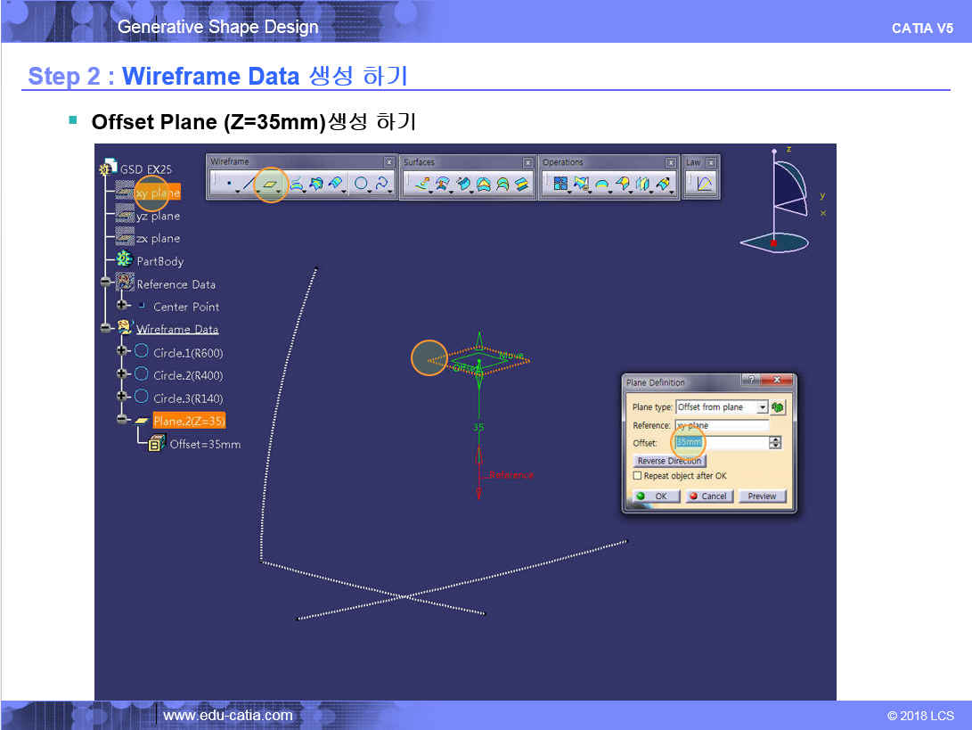Image resolution: width=972 pixels, height=730 pixels.
Task: Select the Point tool in Wireframe toolbar
Action: pyautogui.click(x=229, y=185)
